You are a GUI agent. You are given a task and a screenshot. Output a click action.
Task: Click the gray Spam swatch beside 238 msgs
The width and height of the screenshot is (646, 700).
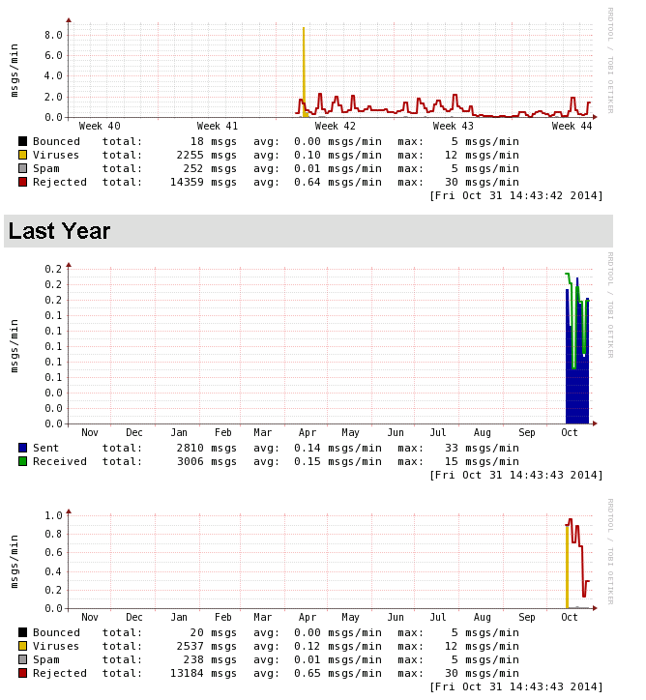point(23,659)
